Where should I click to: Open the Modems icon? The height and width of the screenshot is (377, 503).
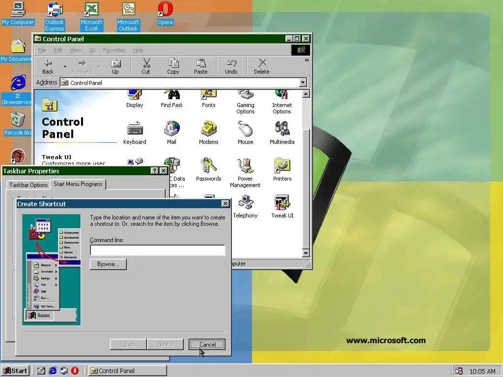(x=208, y=133)
